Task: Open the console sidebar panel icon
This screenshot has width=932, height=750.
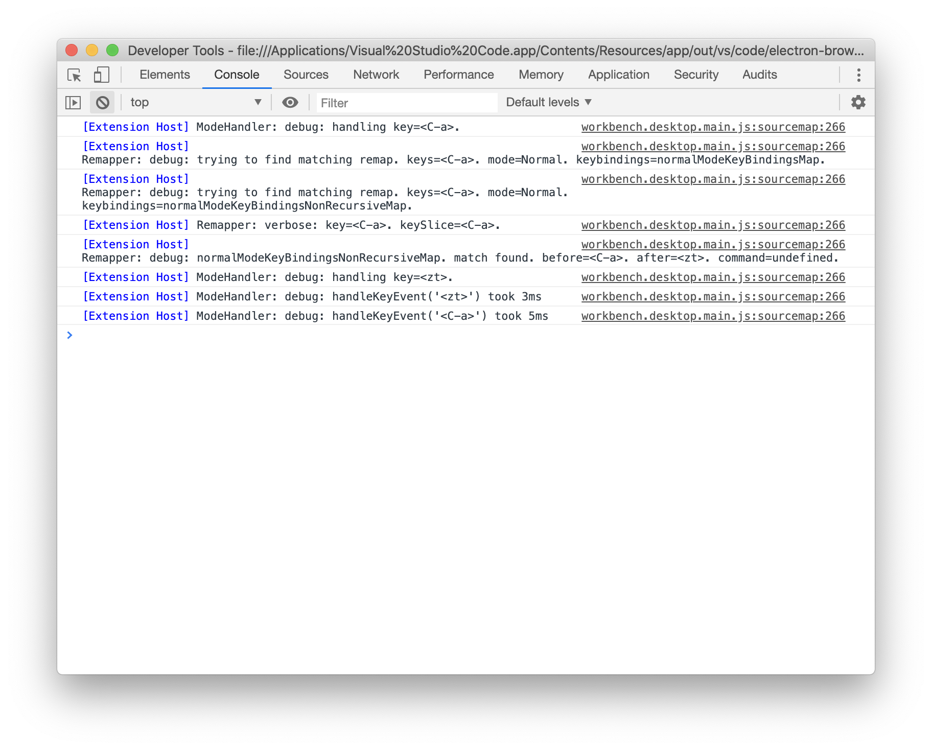Action: coord(73,102)
